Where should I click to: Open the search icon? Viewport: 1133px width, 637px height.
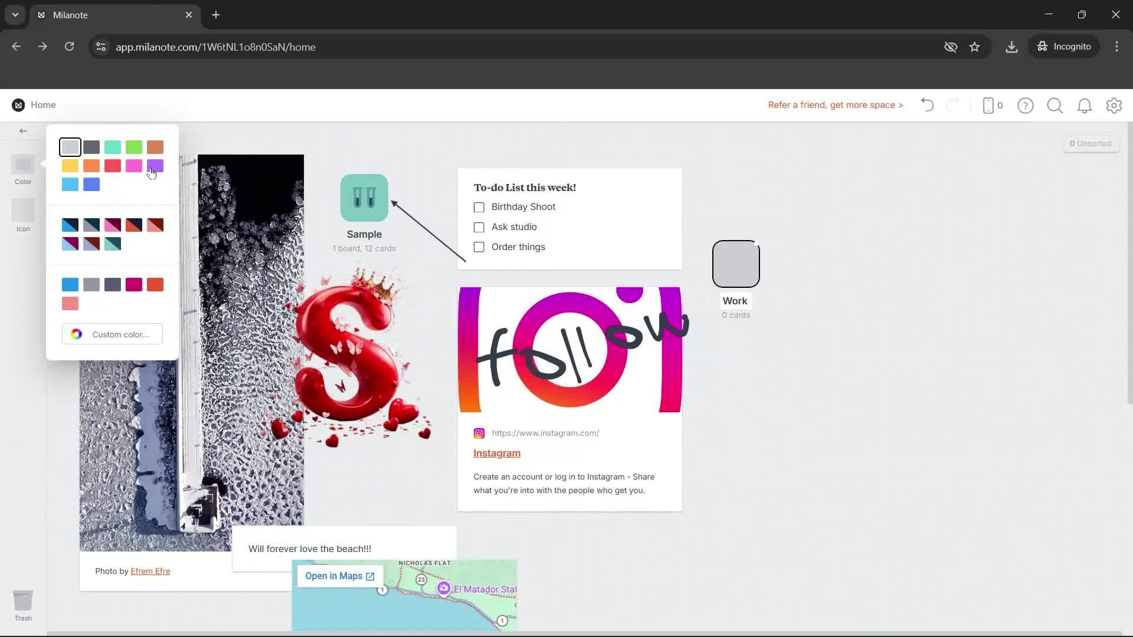(1055, 105)
